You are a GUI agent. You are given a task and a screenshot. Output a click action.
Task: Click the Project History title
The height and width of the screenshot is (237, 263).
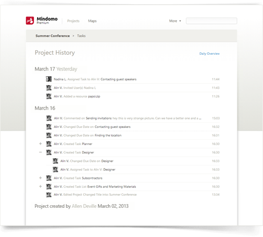coord(55,53)
